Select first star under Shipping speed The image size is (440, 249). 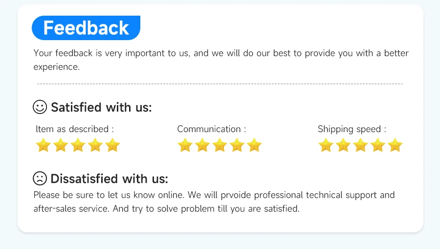[326, 145]
